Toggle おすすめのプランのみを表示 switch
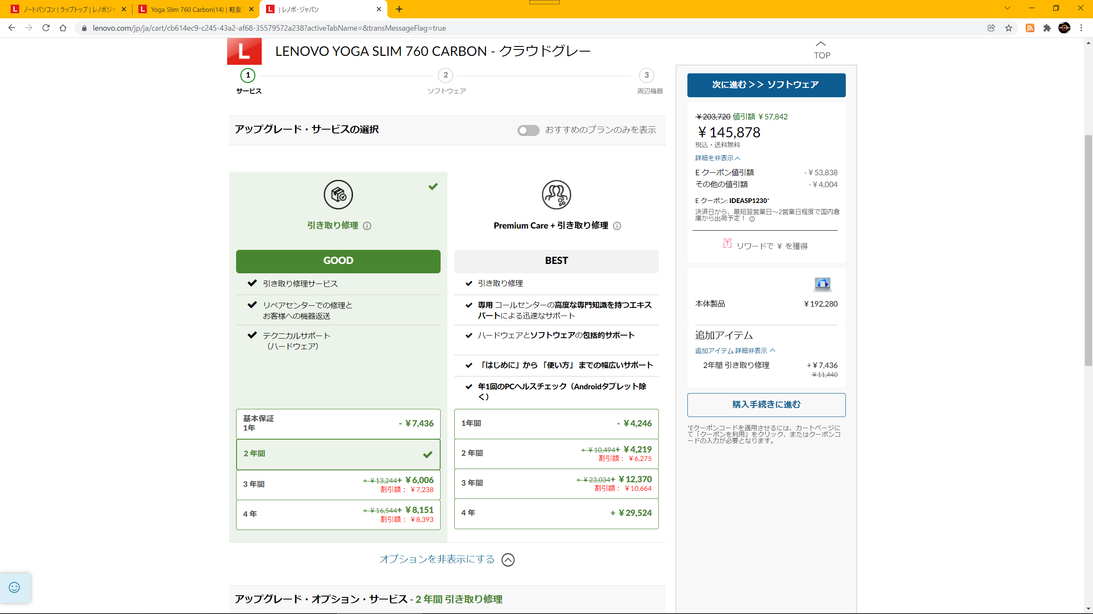 click(528, 130)
